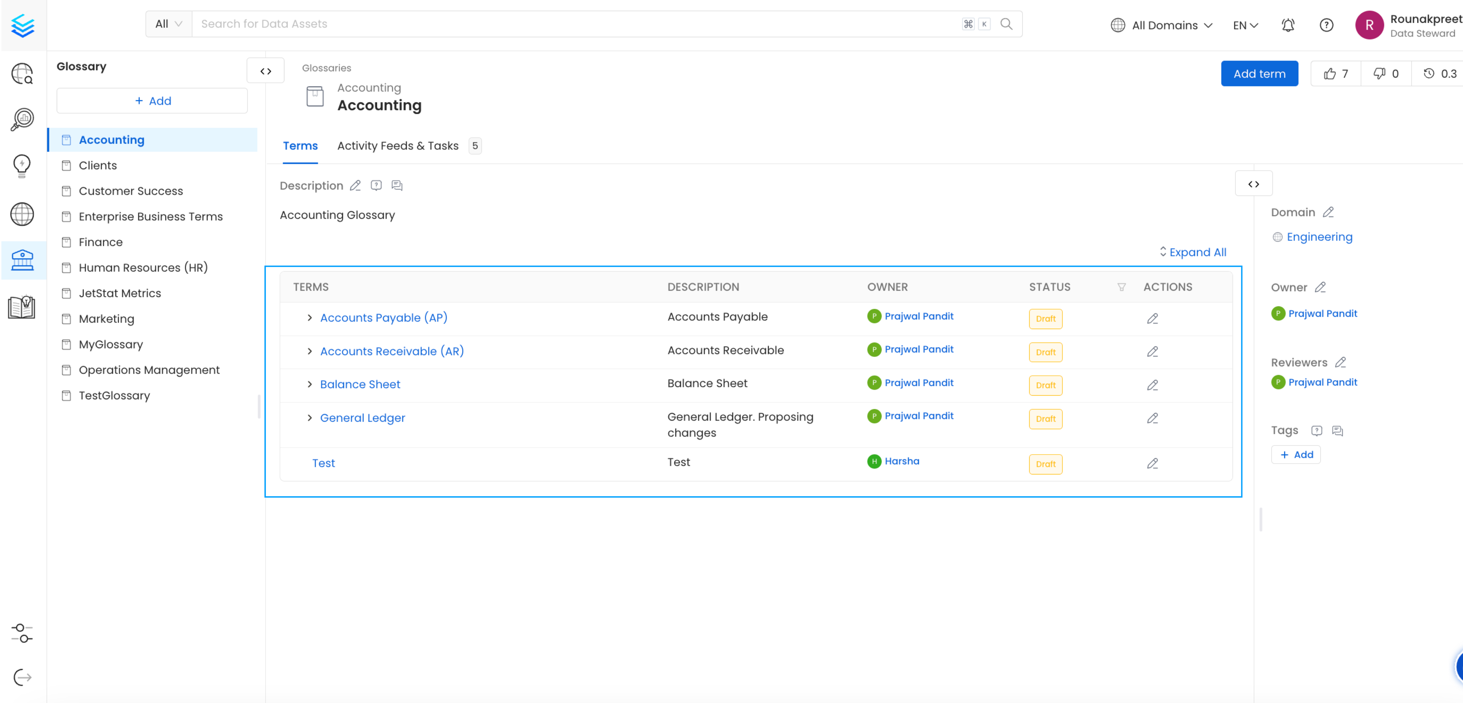The height and width of the screenshot is (703, 1463).
Task: Open the EN language dropdown
Action: pyautogui.click(x=1246, y=25)
